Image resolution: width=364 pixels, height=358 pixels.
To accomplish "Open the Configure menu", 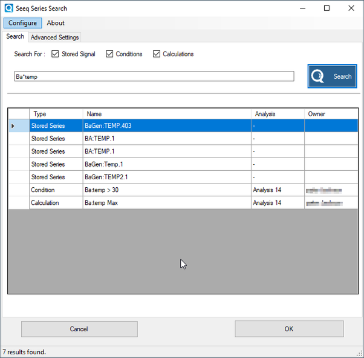I will tap(22, 23).
